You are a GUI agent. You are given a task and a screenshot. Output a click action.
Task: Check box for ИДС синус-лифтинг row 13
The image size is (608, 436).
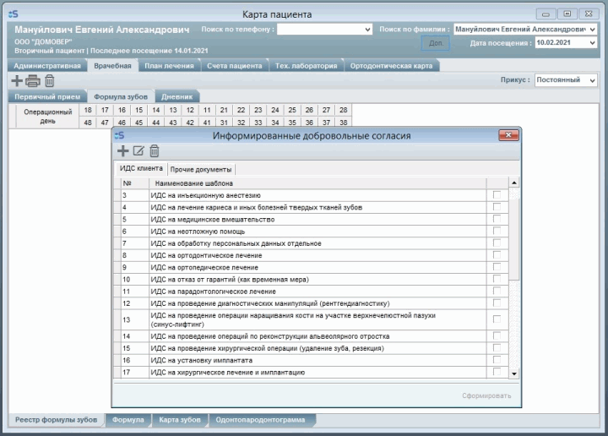point(497,319)
